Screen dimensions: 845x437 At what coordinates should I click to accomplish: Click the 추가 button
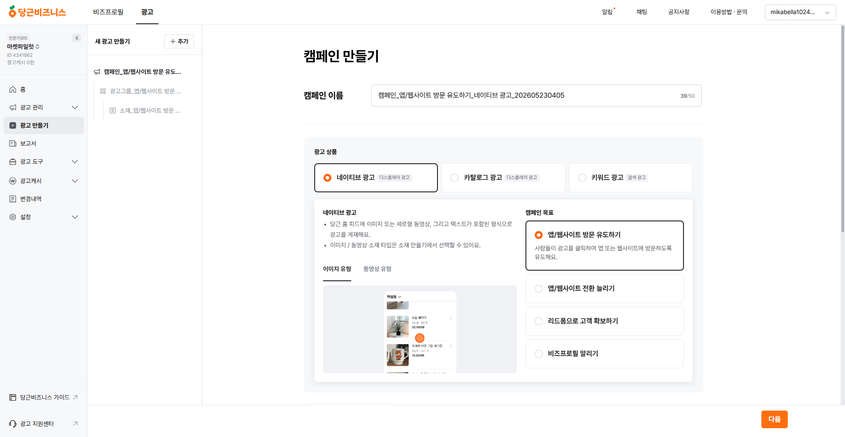tap(179, 41)
